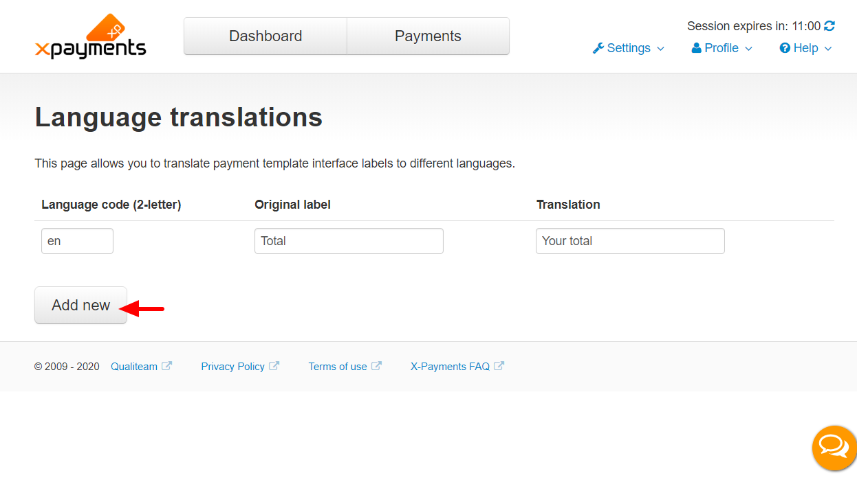Click the Settings wrench icon
857x482 pixels.
pyautogui.click(x=598, y=48)
